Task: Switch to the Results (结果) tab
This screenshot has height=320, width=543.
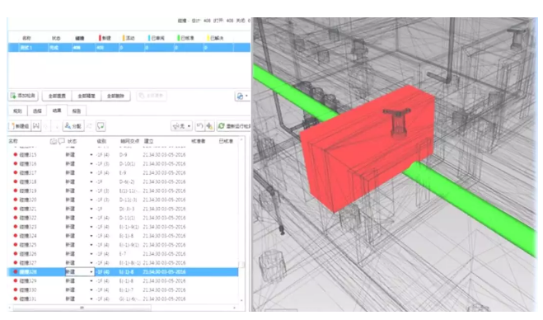Action: coord(57,111)
